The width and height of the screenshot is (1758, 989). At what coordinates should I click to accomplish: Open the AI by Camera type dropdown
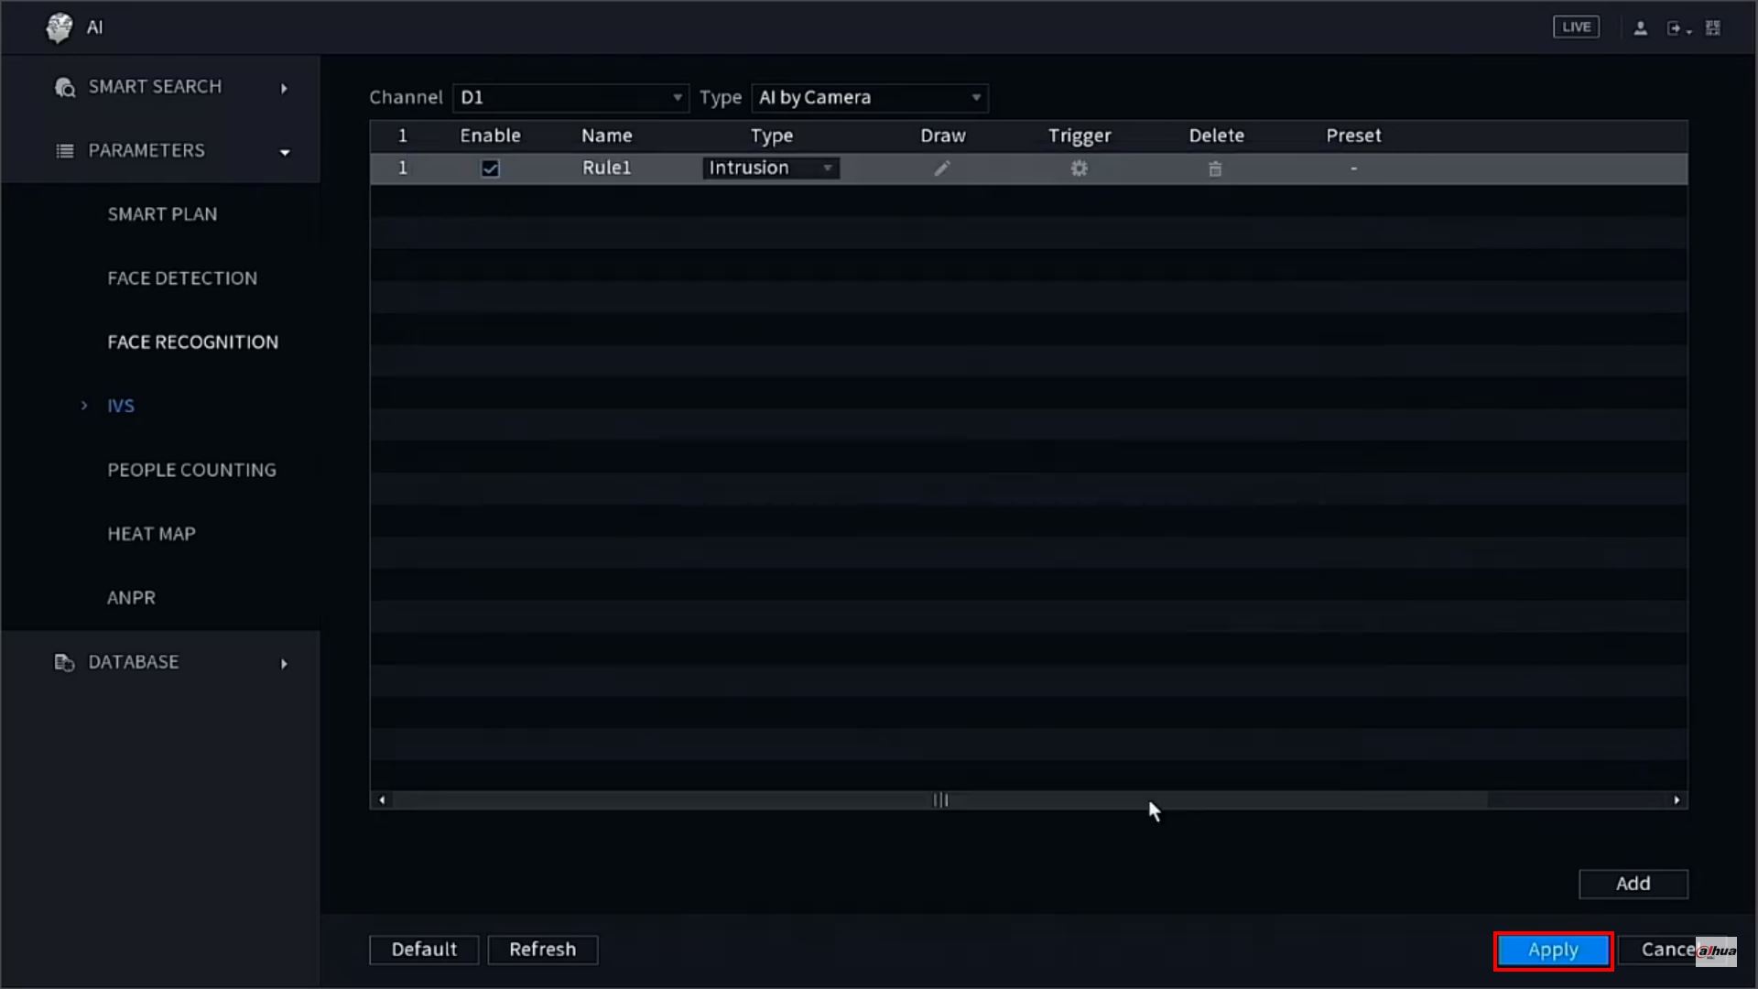coord(870,98)
